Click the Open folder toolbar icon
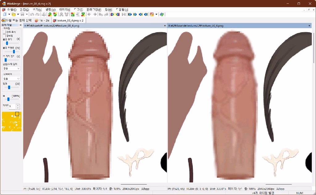This screenshot has width=316, height=195. pos(14,15)
